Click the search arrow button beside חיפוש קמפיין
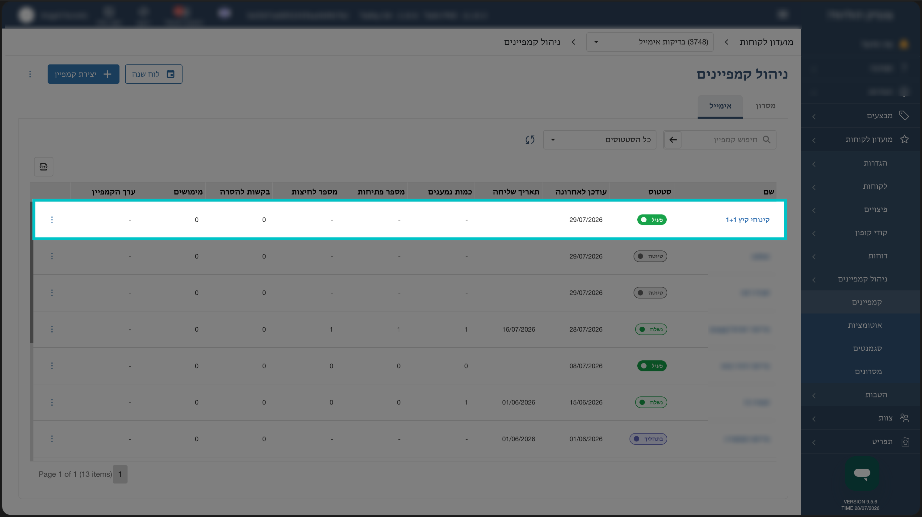Screen dimensions: 922x517 pyautogui.click(x=673, y=139)
